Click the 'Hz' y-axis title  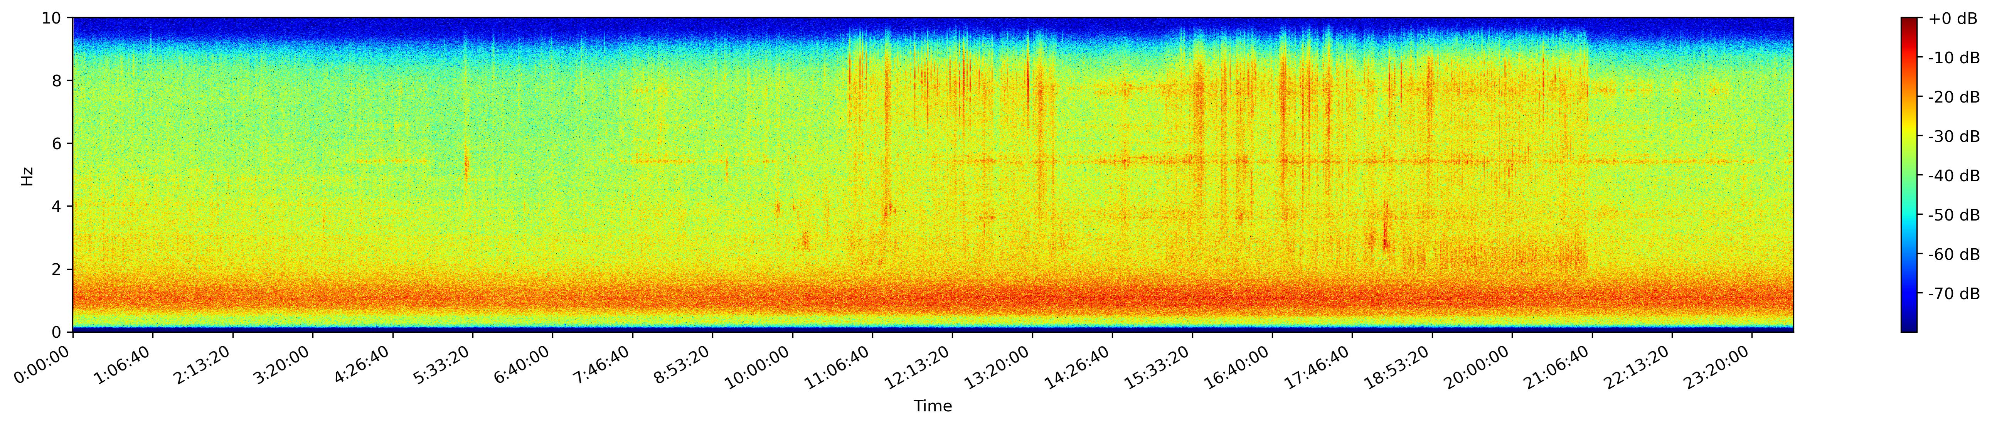point(27,175)
